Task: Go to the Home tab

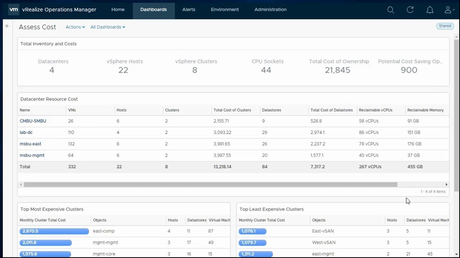Action: 118,10
